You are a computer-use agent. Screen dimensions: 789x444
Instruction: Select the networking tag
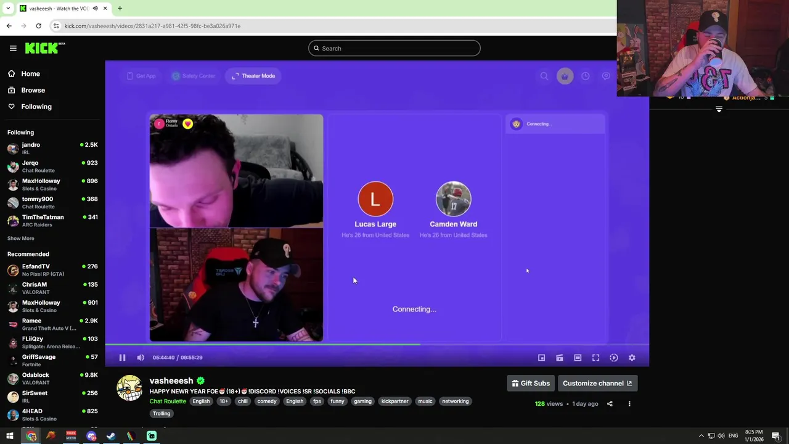click(456, 401)
